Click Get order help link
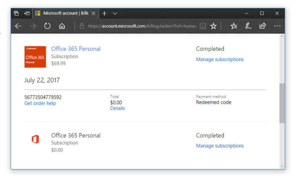The height and width of the screenshot is (185, 297). [x=40, y=103]
